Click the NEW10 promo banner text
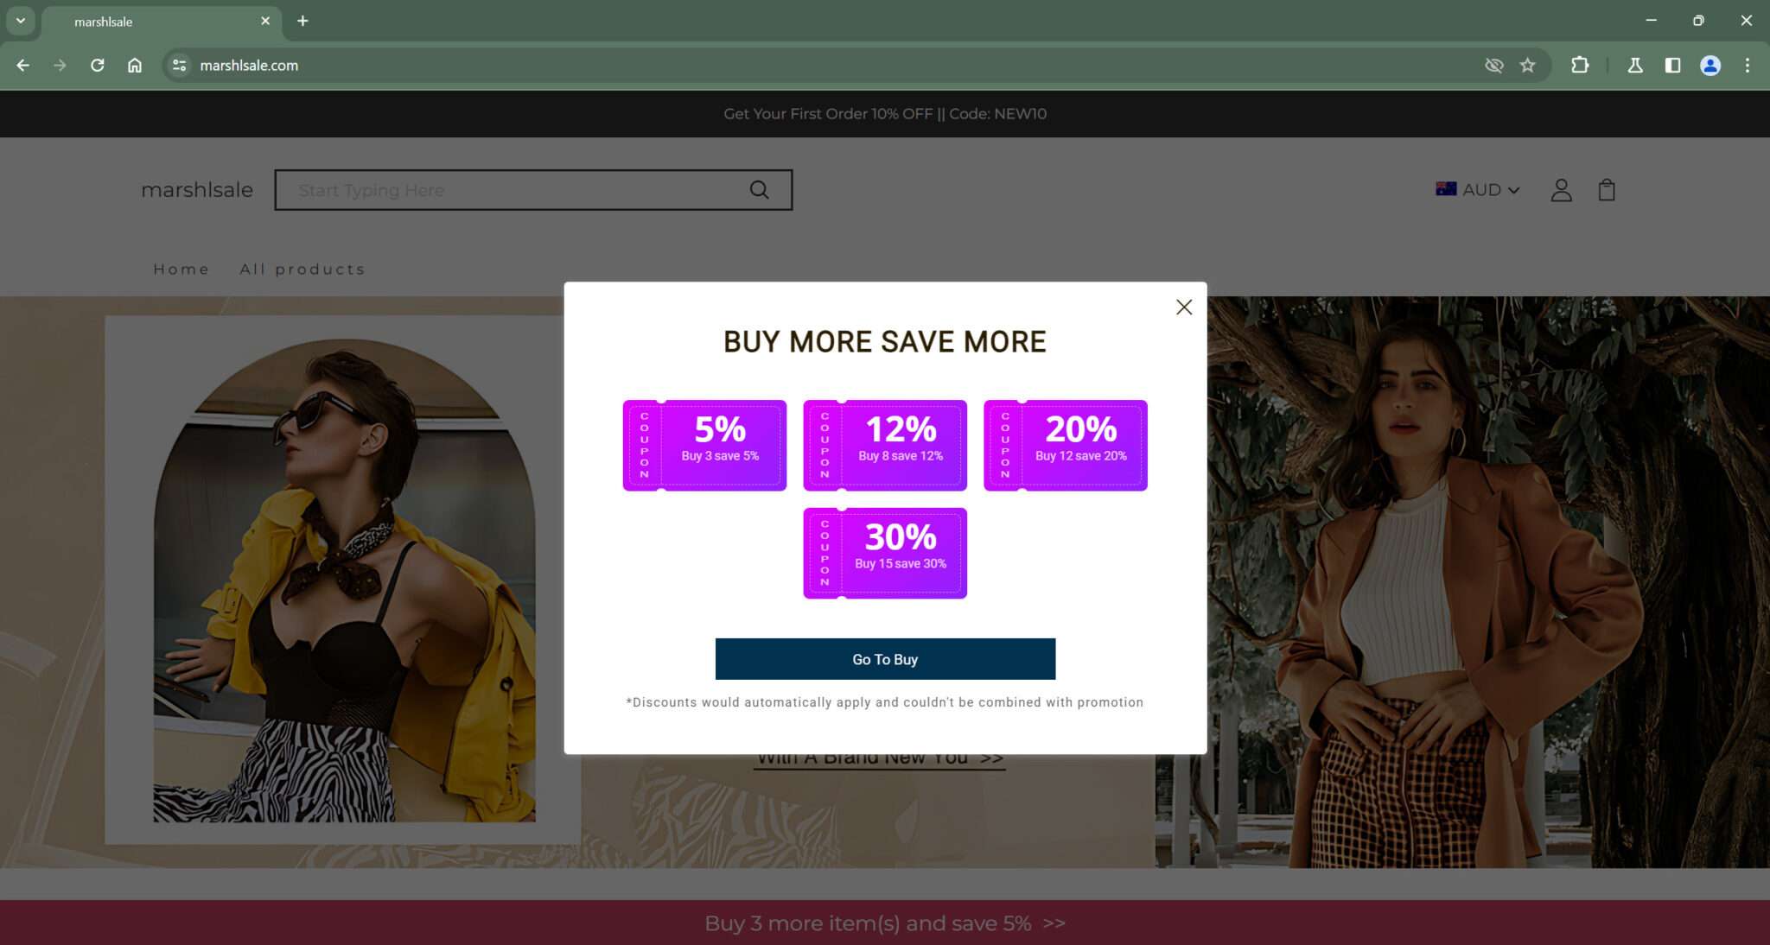Image resolution: width=1770 pixels, height=945 pixels. tap(884, 113)
